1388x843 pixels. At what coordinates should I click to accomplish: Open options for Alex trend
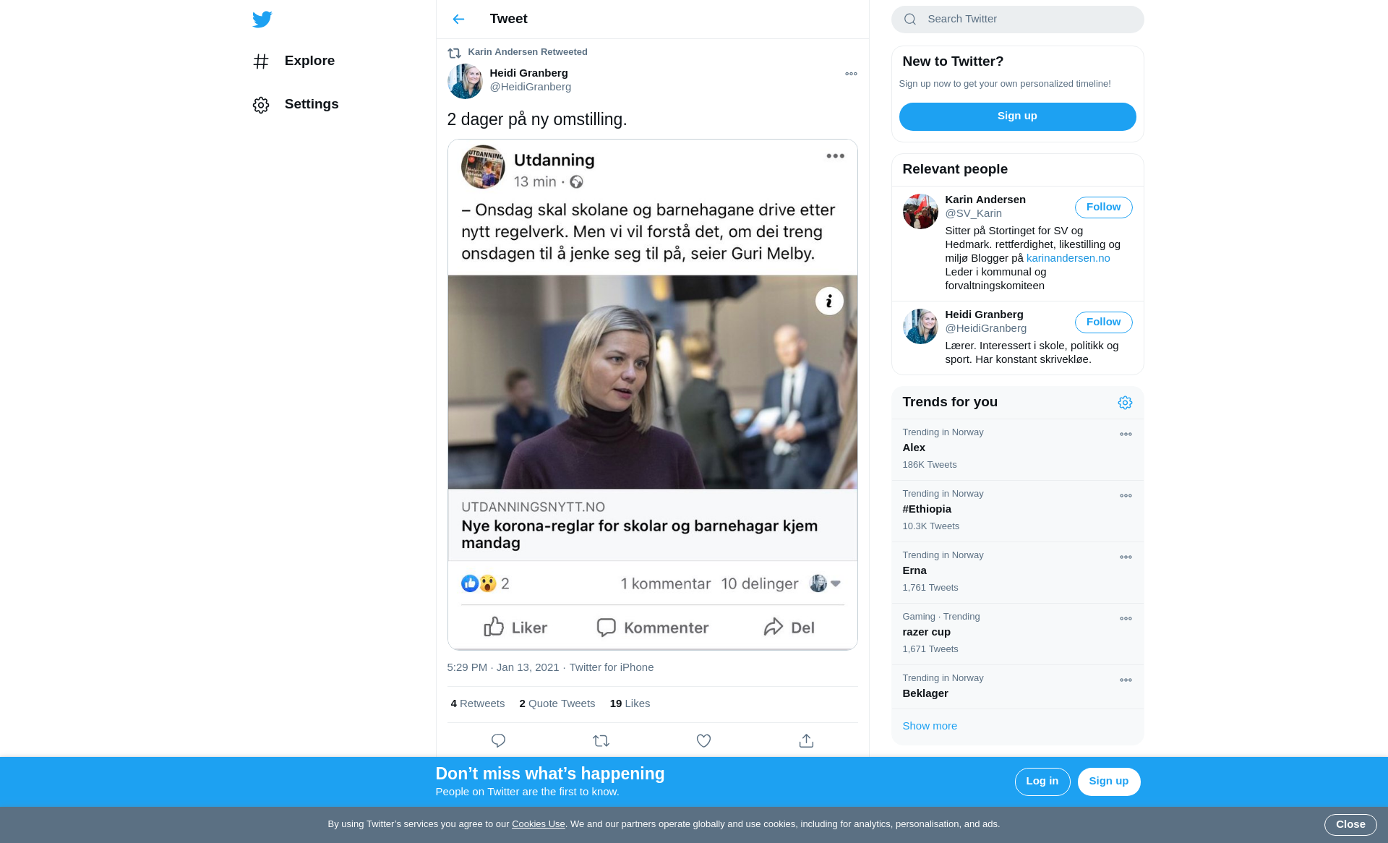pyautogui.click(x=1126, y=435)
